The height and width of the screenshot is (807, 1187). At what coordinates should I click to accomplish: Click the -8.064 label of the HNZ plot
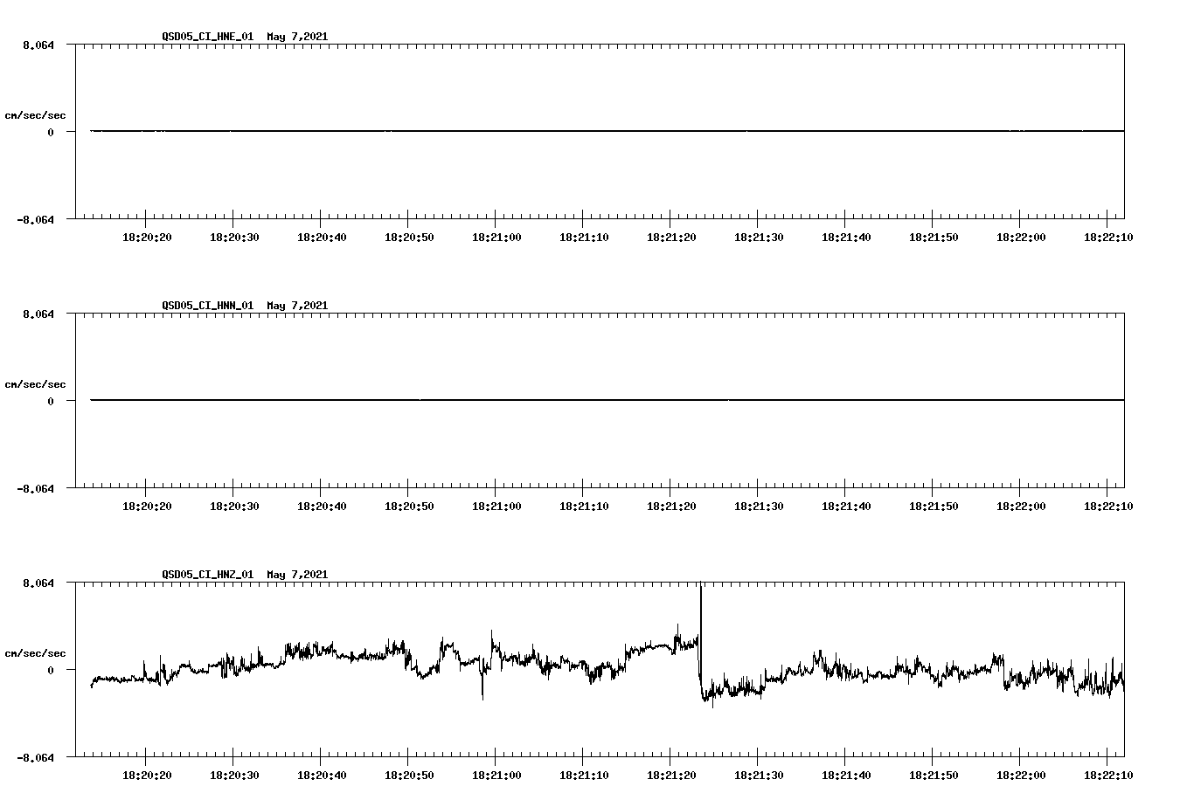coord(33,760)
